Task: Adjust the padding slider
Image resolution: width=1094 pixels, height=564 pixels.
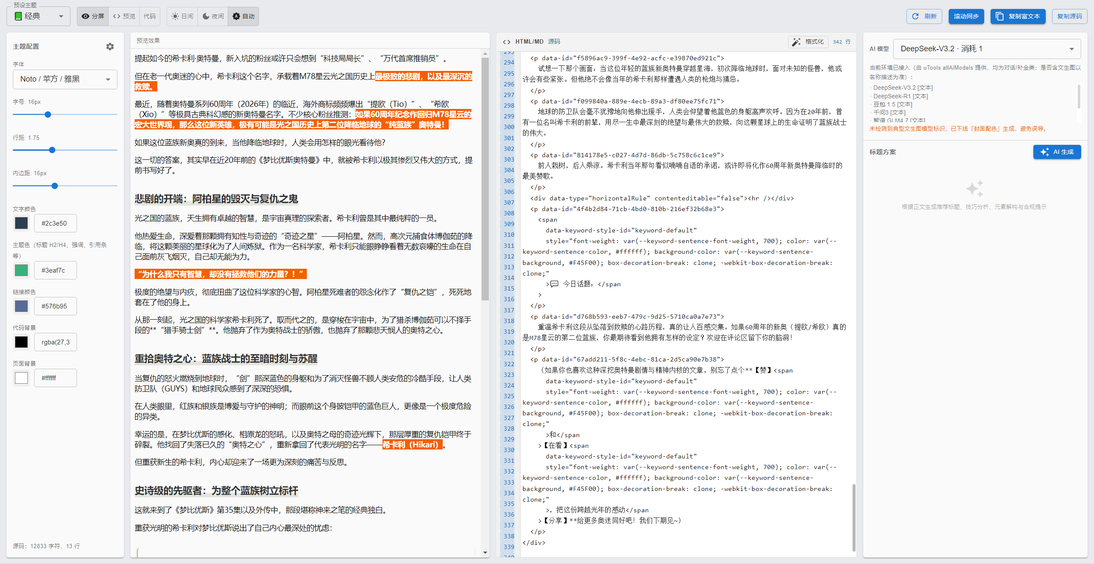Action: point(55,186)
